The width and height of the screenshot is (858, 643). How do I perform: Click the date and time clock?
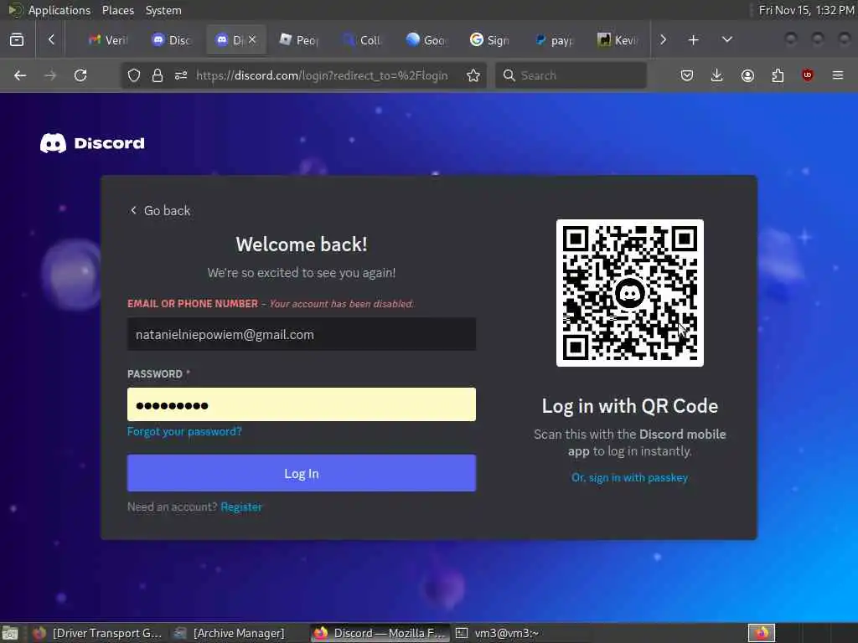click(806, 10)
